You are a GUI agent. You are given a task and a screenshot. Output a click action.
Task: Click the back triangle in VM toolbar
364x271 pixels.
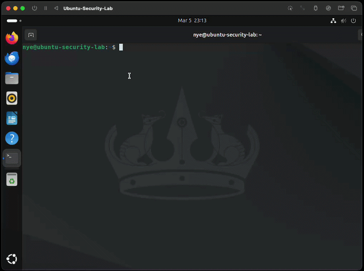click(x=56, y=8)
